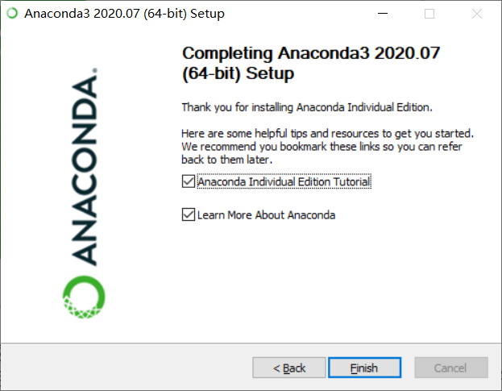This screenshot has width=502, height=391.
Task: Click the registered trademark dot on the wordmark
Action: pos(95,70)
